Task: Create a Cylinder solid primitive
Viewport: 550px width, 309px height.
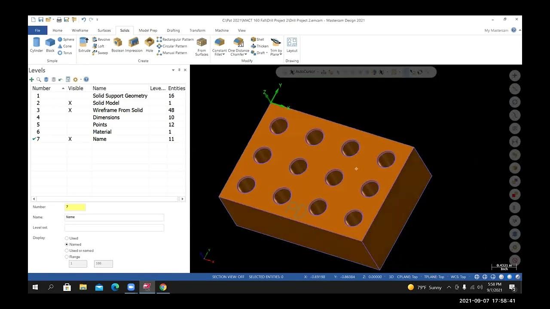Action: click(x=37, y=45)
